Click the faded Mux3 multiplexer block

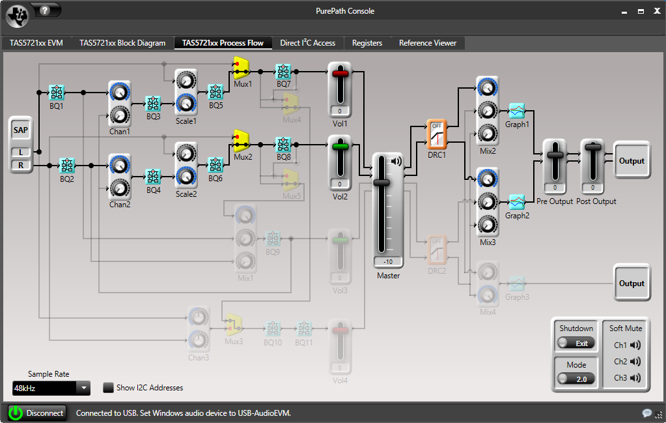[234, 325]
